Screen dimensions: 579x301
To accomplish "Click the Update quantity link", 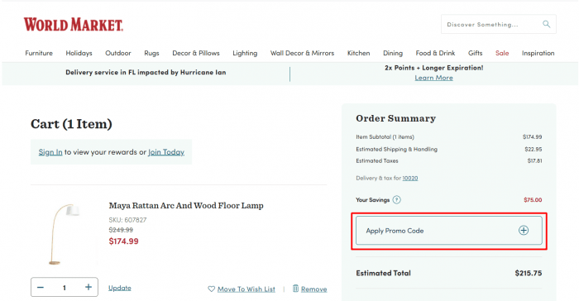I will click(120, 288).
